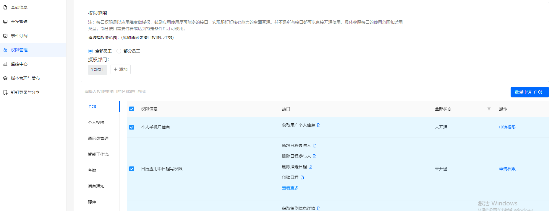Click the 监控中心 chart icon
Image resolution: width=552 pixels, height=211 pixels.
click(x=5, y=64)
